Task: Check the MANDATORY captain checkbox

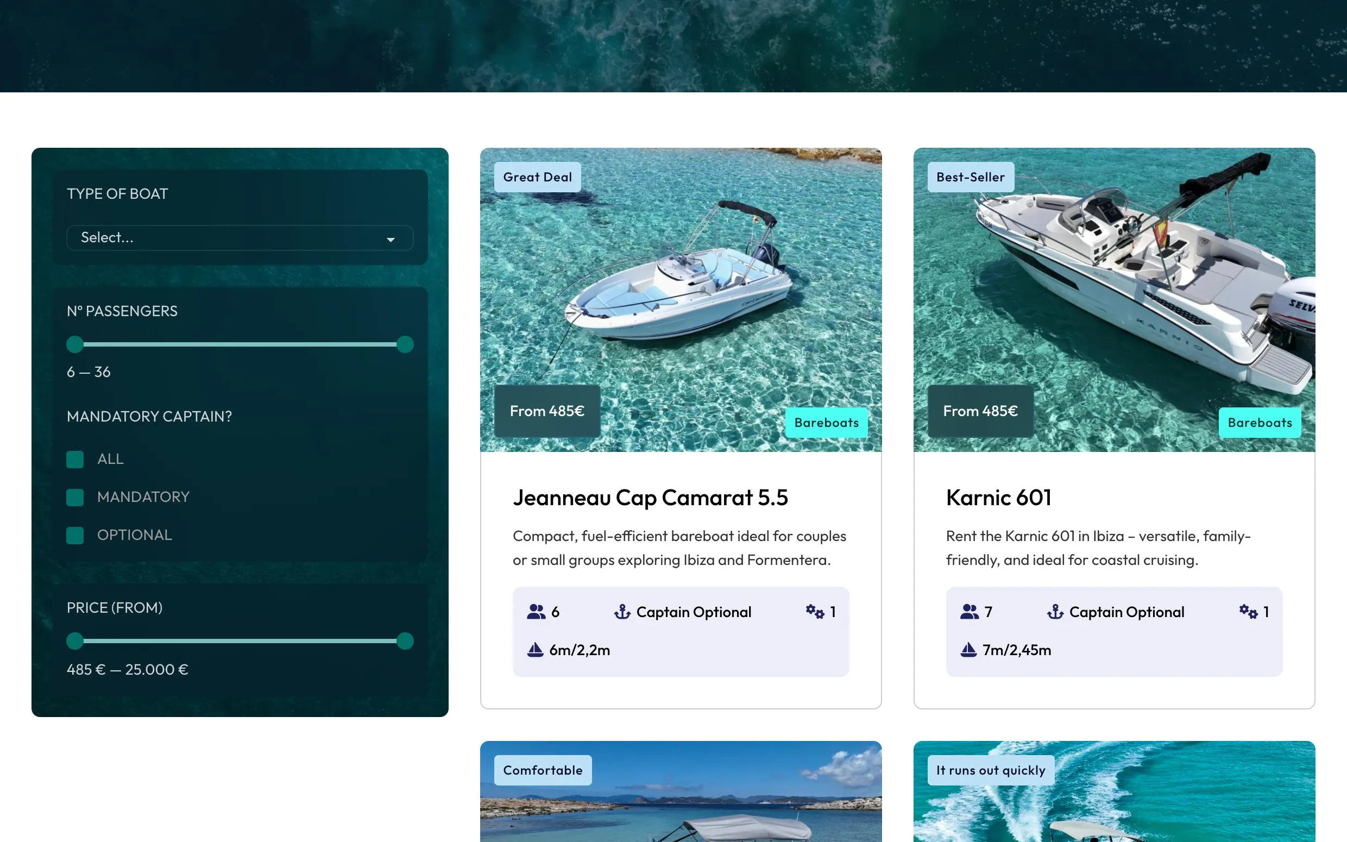Action: click(74, 497)
